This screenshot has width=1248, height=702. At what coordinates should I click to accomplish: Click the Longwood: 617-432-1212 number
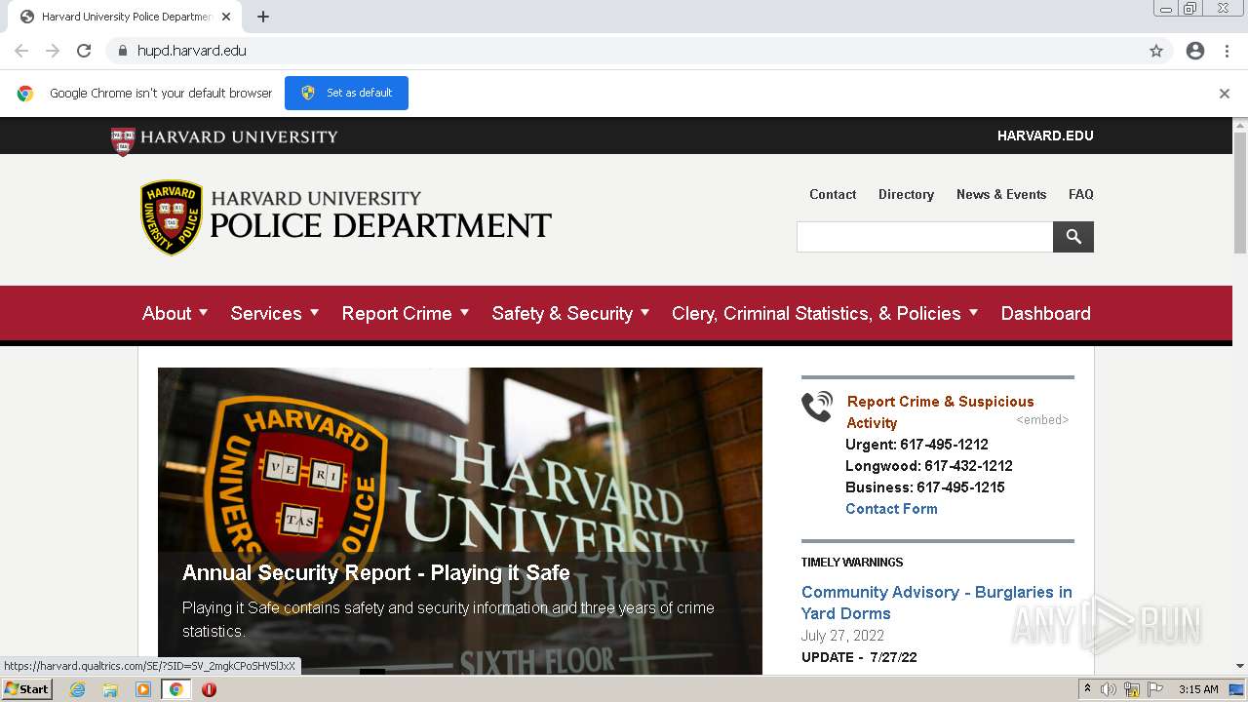(929, 465)
